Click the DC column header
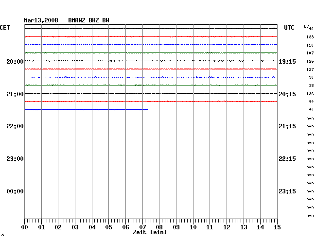This screenshot has height=240, width=316. coord(306,26)
